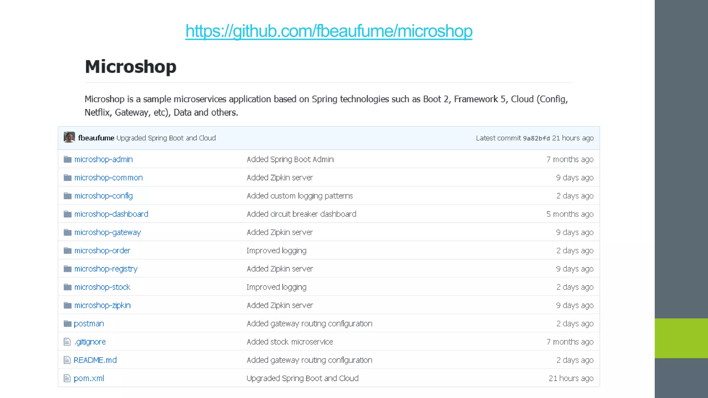Open the README.md file
The height and width of the screenshot is (398, 708).
[x=95, y=360]
